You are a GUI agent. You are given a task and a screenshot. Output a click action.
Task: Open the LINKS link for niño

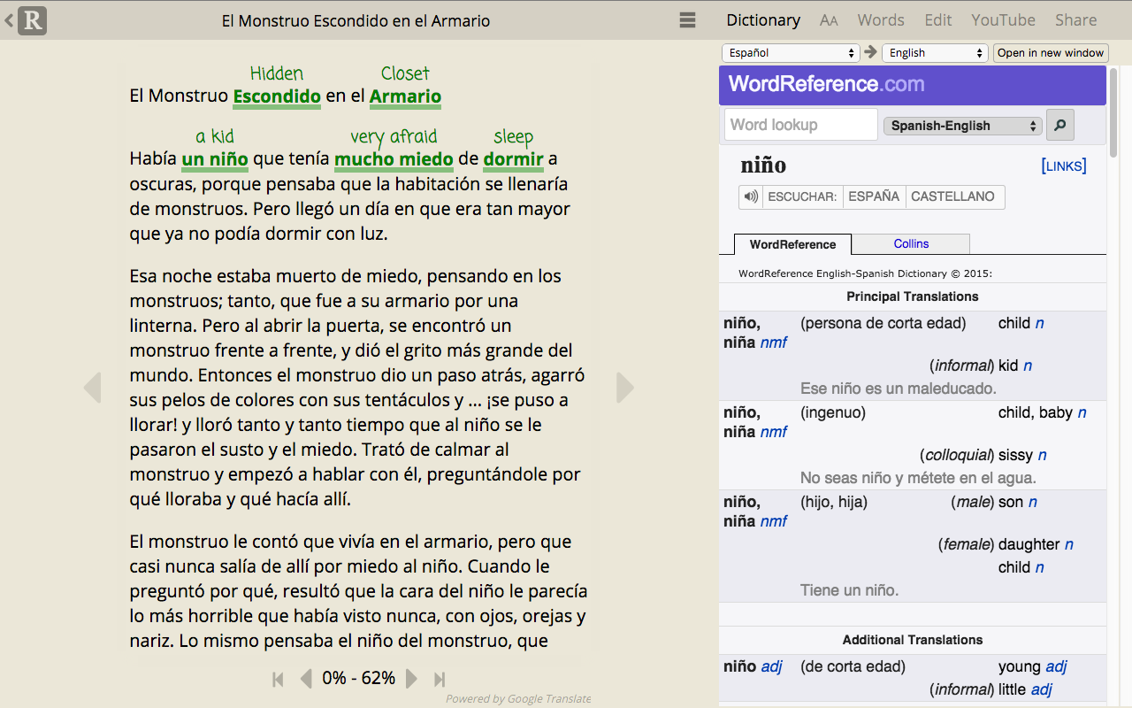point(1062,165)
